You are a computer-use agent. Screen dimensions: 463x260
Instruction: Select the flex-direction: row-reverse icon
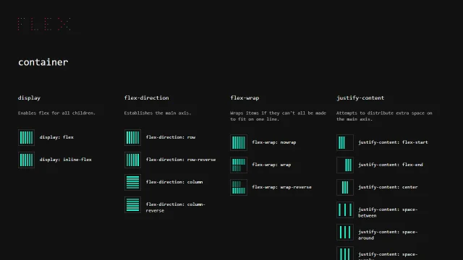(x=132, y=160)
